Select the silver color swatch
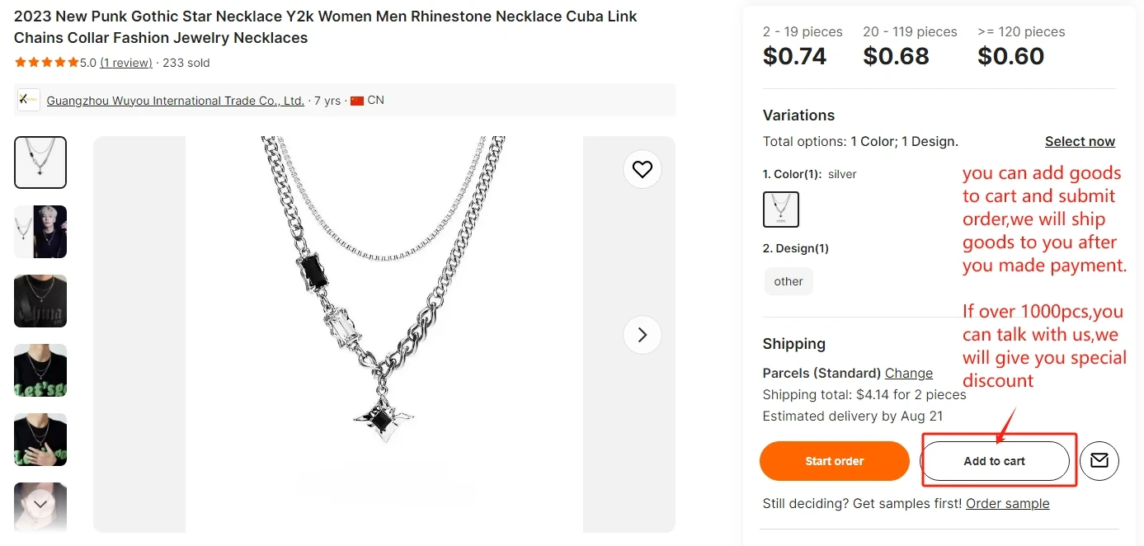This screenshot has height=546, width=1144. 780,209
